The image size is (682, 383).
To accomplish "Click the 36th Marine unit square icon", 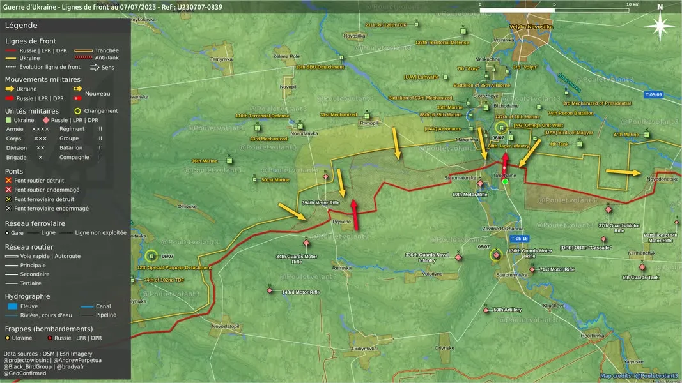I will pos(229,161).
